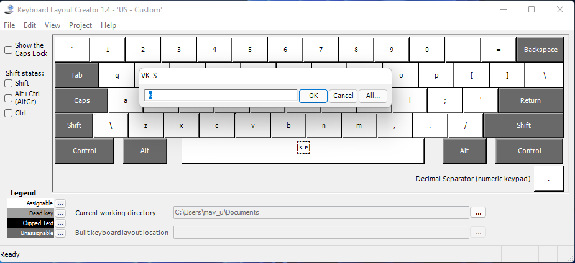This screenshot has width=575, height=263.
Task: Click the b key
Action: tap(288, 125)
